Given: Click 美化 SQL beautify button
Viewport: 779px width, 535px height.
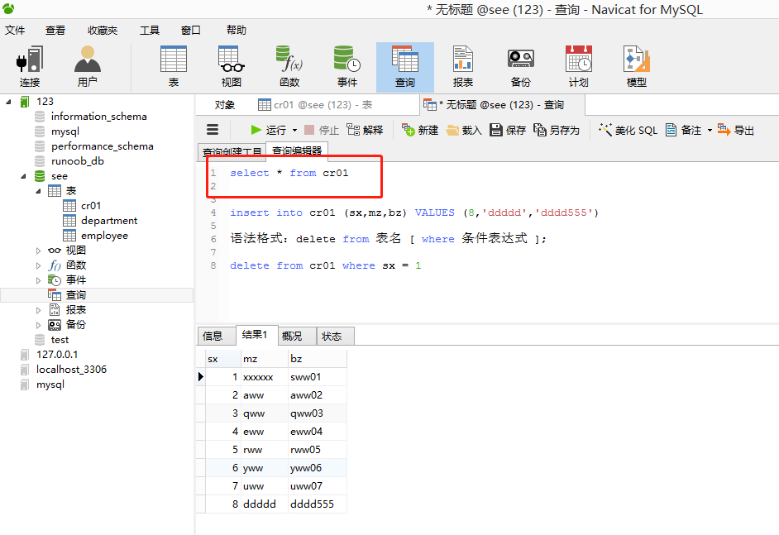Looking at the screenshot, I should tap(628, 130).
